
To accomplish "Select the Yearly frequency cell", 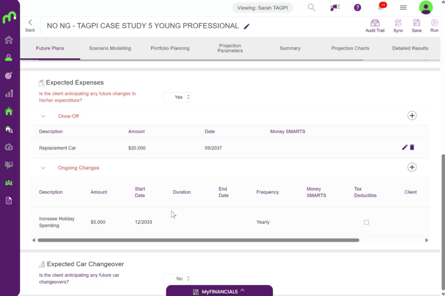I will pyautogui.click(x=263, y=222).
